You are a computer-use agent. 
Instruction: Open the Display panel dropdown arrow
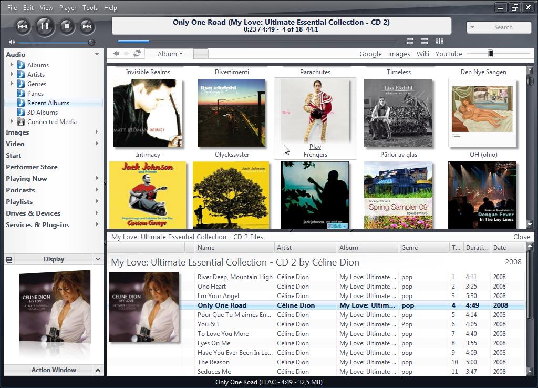98,259
